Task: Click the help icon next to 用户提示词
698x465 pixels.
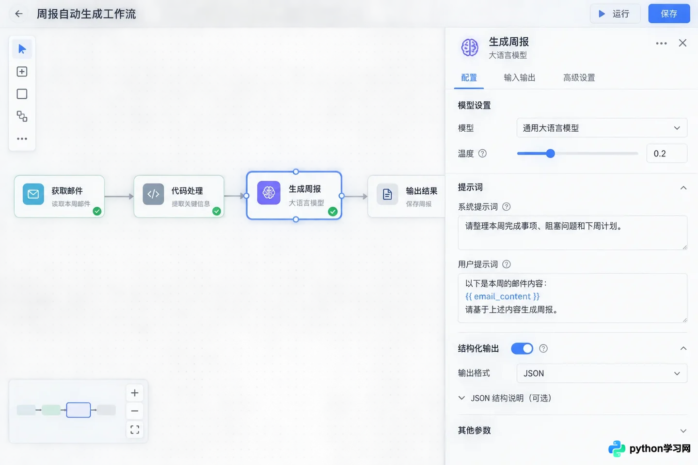Action: pos(507,264)
